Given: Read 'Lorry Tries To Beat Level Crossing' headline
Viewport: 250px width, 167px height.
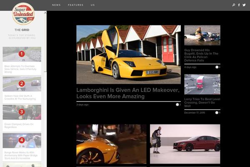Looking at the screenshot, I should [202, 103].
